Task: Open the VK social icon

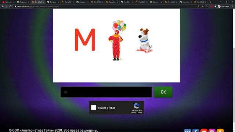Action: pyautogui.click(x=188, y=131)
